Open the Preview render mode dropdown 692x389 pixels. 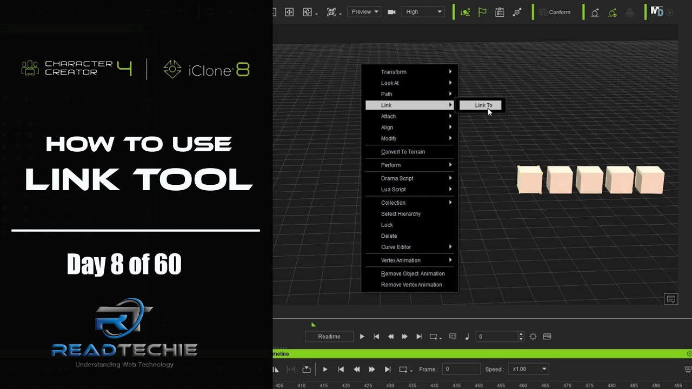364,12
